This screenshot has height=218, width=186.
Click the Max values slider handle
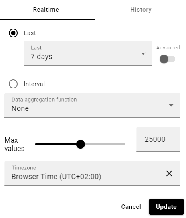point(80,144)
